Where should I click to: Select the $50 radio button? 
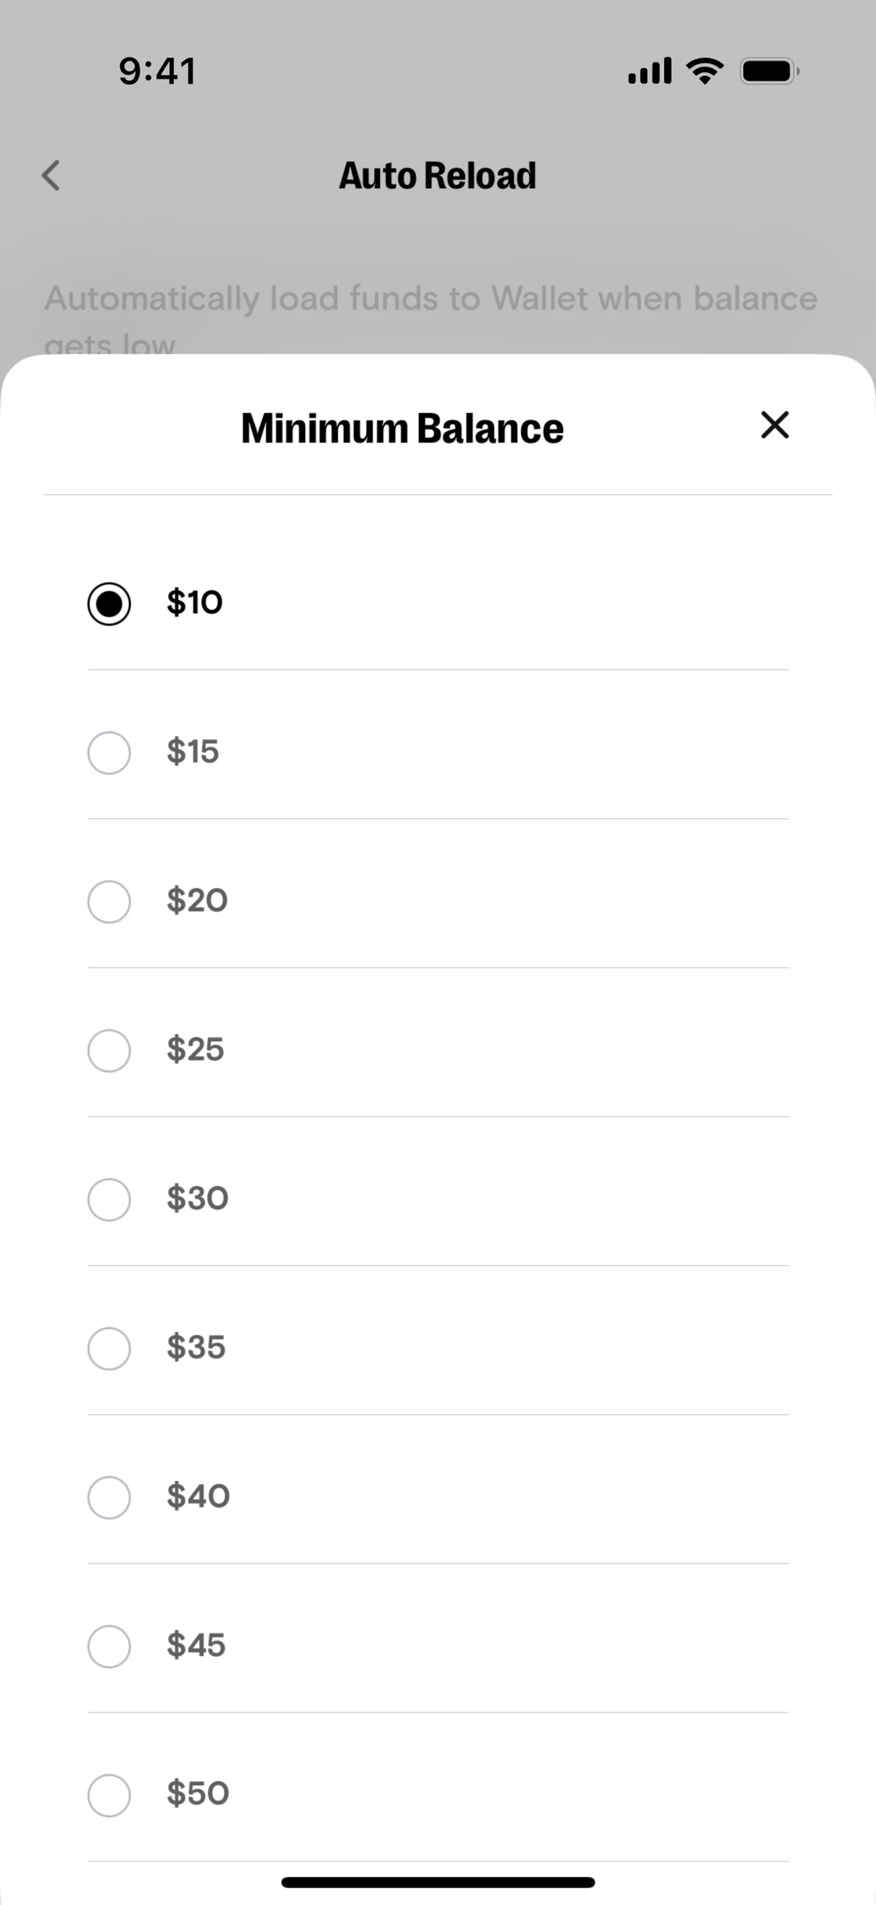(109, 1795)
